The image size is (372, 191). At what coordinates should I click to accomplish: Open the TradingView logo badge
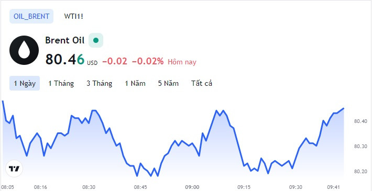14,168
